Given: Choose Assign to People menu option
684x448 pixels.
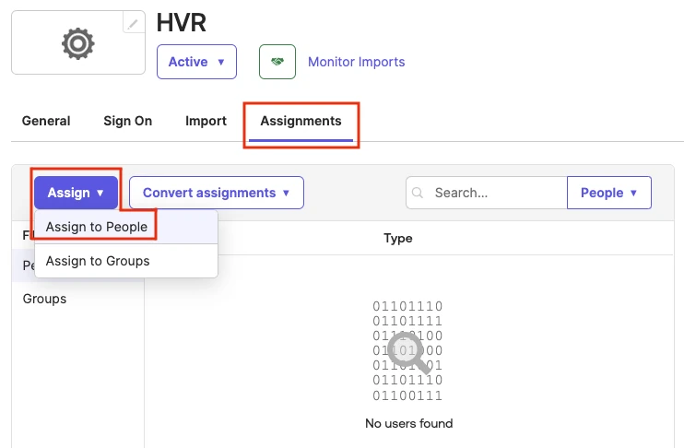Looking at the screenshot, I should point(97,227).
